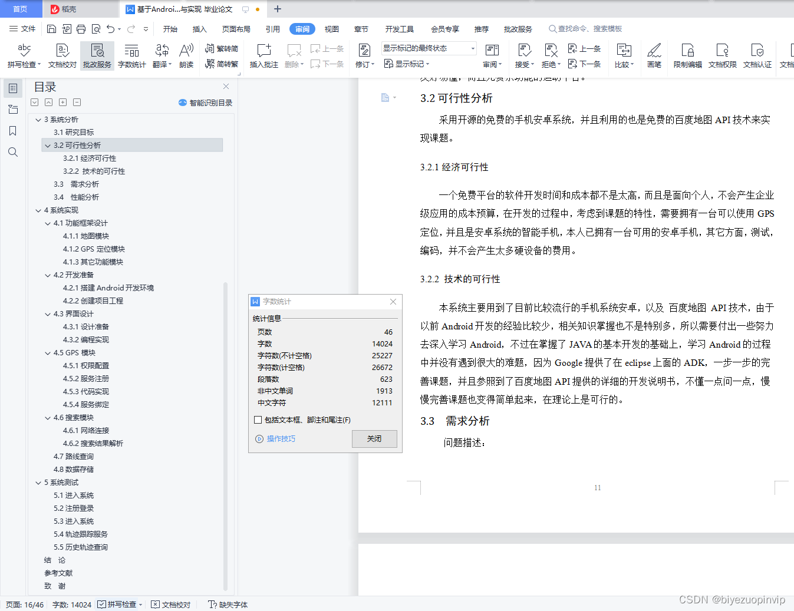Click the print preview icon

click(x=96, y=29)
